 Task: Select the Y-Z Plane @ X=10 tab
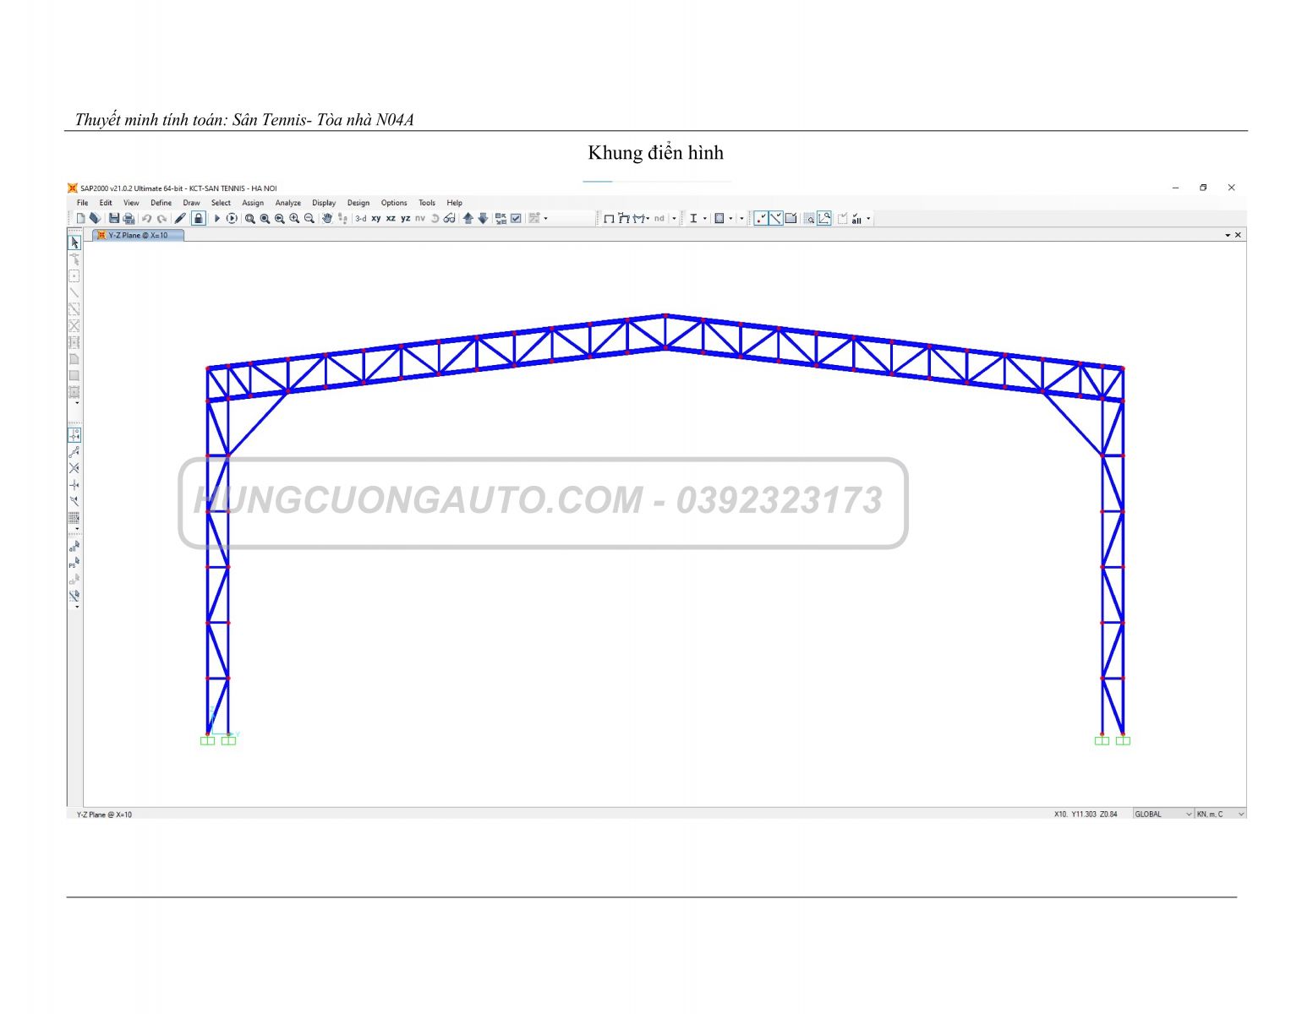(138, 236)
